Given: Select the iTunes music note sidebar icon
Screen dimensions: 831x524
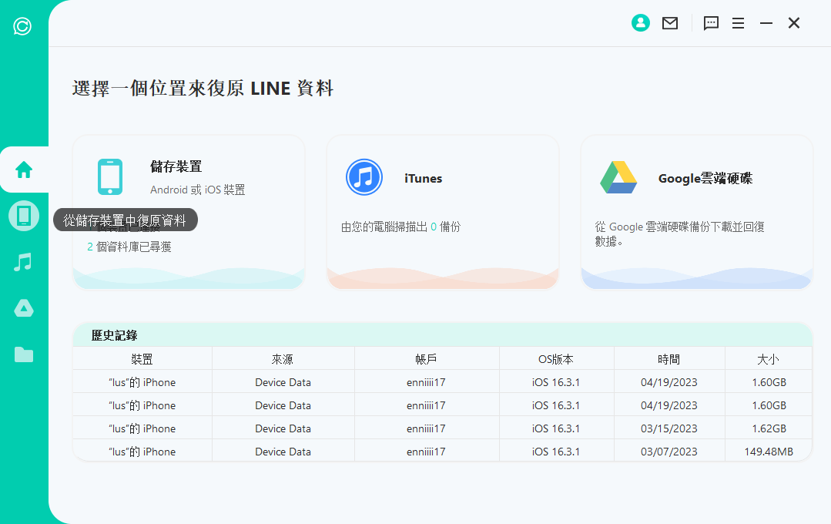Looking at the screenshot, I should 24,263.
